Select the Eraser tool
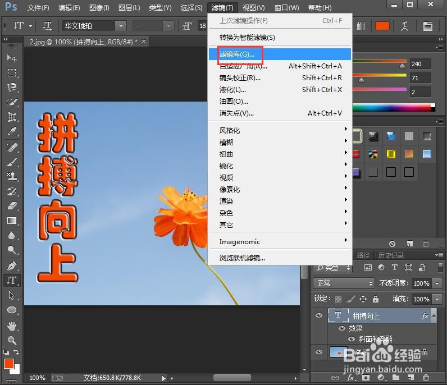This screenshot has width=447, height=385. click(12, 206)
